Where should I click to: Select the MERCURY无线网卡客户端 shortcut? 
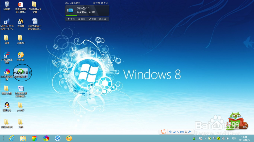point(7,24)
